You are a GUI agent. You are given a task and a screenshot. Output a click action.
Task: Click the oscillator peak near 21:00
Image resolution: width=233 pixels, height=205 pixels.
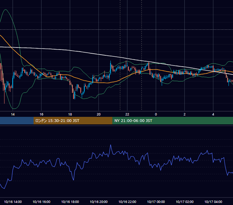tap(111, 145)
